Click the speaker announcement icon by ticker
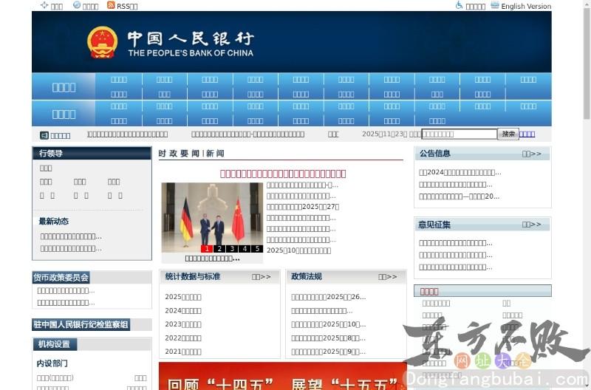Screen dimensions: 591x390 pyautogui.click(x=44, y=135)
